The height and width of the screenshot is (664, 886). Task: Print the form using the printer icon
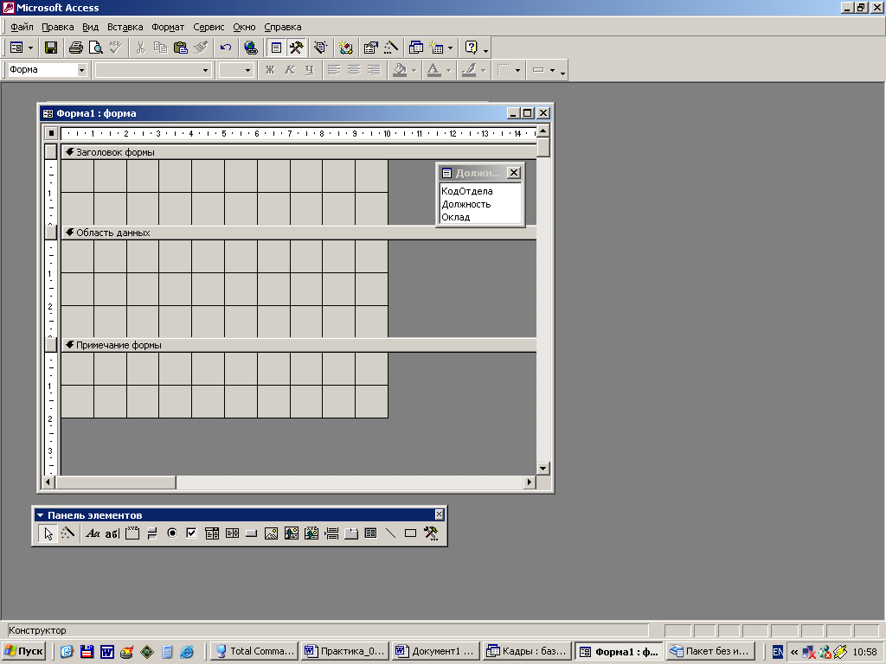[76, 48]
